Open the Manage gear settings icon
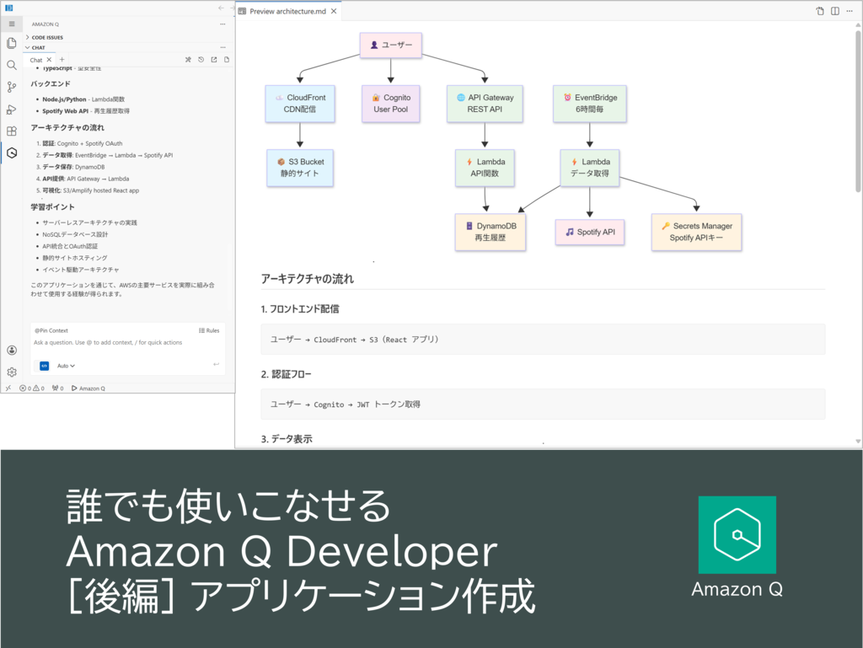This screenshot has width=863, height=648. (x=11, y=372)
